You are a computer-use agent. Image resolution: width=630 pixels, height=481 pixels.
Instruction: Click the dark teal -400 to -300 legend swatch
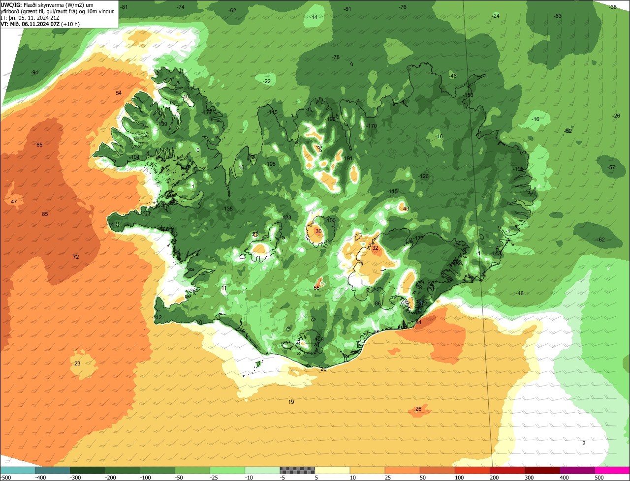pyautogui.click(x=52, y=470)
